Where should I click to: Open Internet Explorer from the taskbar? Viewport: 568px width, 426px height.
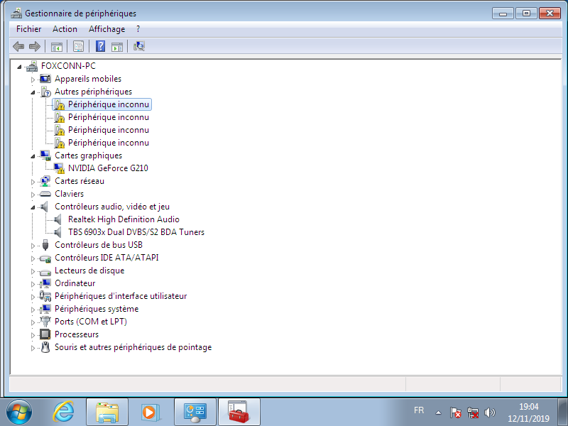[x=64, y=411]
